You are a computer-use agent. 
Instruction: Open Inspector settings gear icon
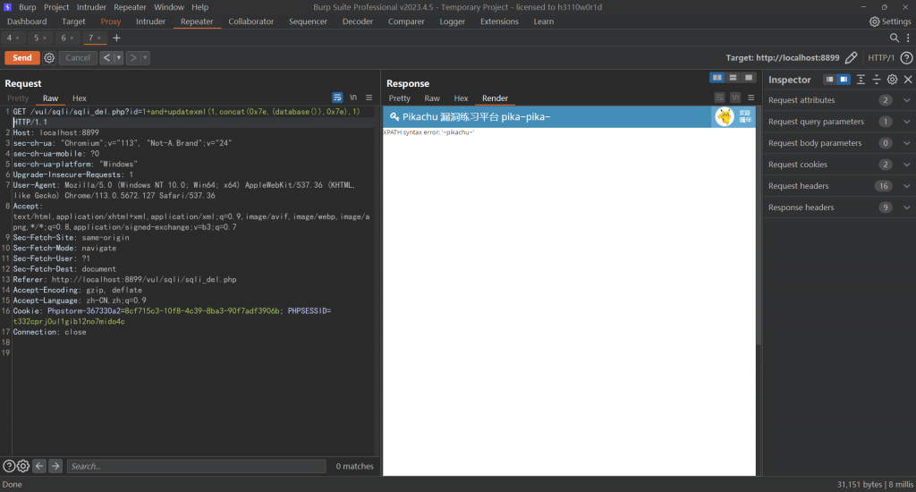(x=892, y=80)
